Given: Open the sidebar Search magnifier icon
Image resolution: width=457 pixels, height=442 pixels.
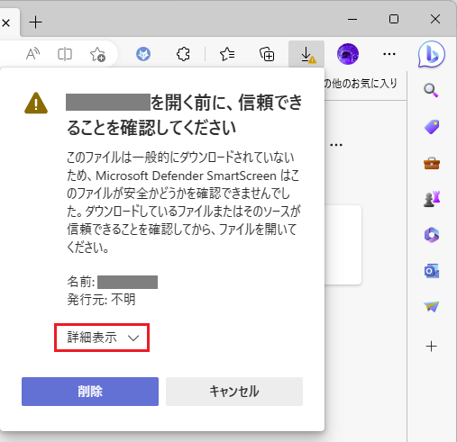Looking at the screenshot, I should 431,90.
